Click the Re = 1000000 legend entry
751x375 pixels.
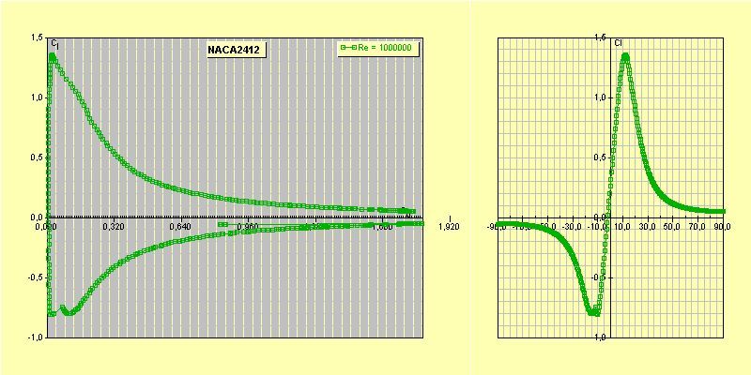[x=385, y=48]
